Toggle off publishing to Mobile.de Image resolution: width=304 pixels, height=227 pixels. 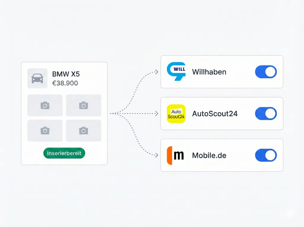coord(266,155)
